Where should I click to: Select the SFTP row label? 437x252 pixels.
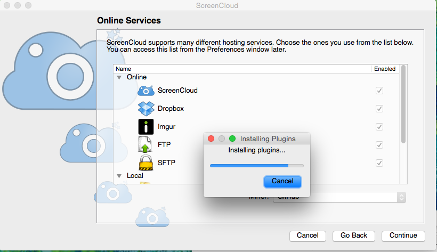(166, 162)
